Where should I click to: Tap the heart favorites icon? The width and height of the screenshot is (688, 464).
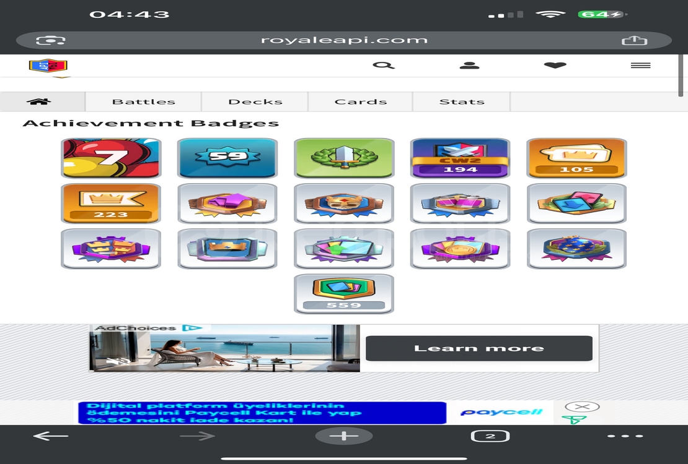click(555, 66)
